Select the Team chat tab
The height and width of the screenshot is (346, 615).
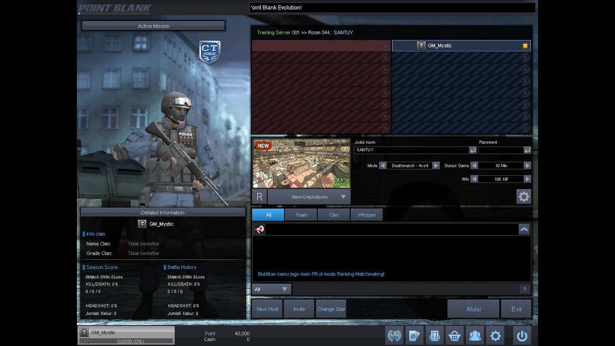tap(301, 215)
